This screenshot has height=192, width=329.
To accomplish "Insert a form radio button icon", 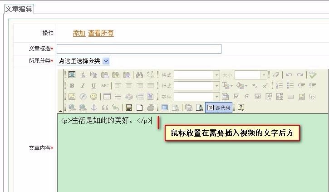I will (x=247, y=97).
